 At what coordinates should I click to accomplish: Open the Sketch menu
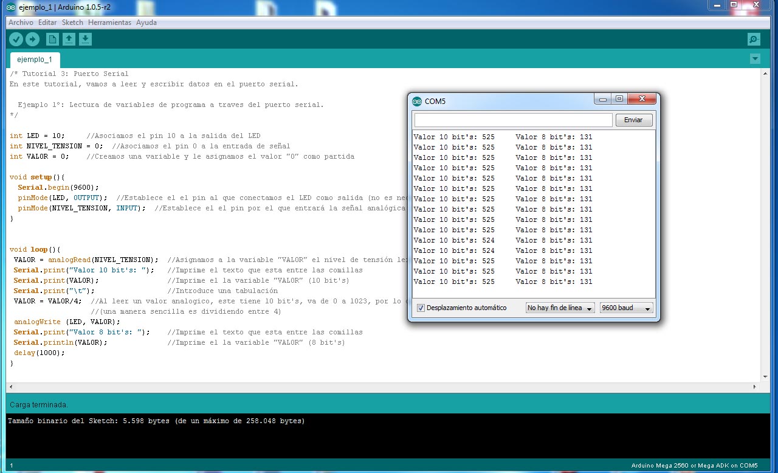pos(72,22)
